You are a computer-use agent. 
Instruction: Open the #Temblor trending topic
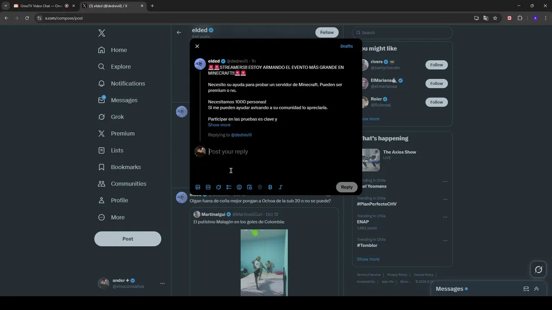tap(367, 245)
